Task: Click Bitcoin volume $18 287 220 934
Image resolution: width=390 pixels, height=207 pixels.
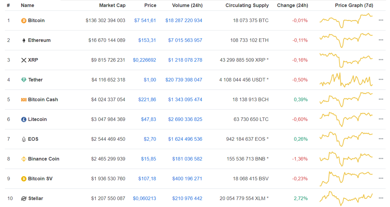Action: (184, 20)
